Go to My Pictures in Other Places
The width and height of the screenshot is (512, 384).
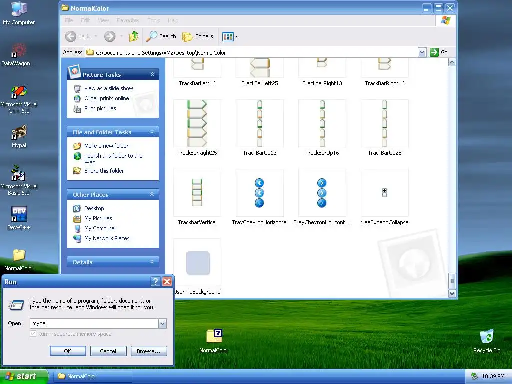pos(98,218)
